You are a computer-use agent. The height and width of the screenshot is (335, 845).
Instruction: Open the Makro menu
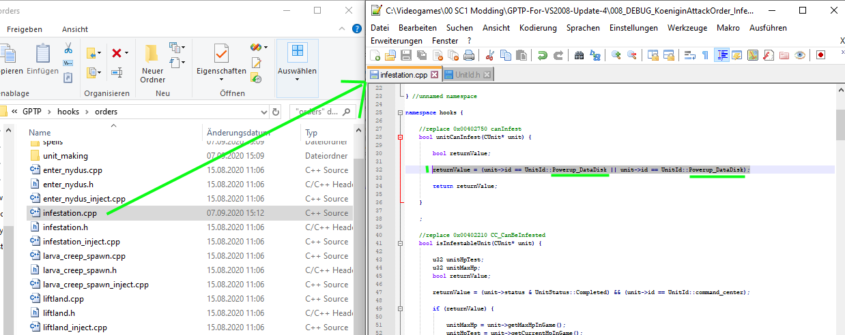point(728,28)
